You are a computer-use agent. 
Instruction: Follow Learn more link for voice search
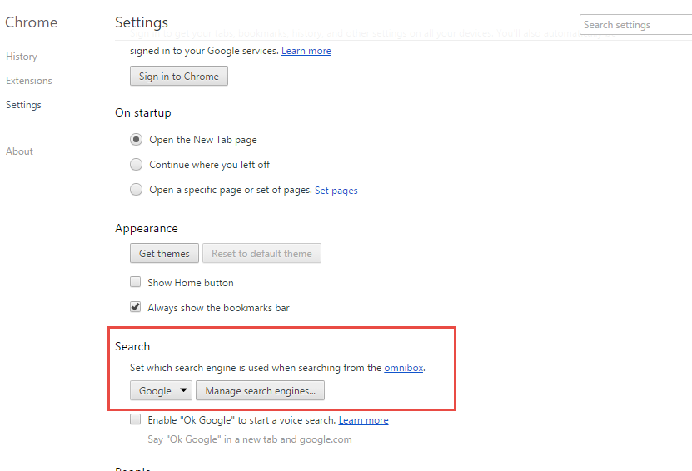[x=364, y=420]
